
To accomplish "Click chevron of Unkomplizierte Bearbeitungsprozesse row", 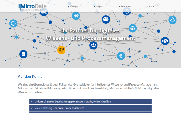I will pos(31,102).
